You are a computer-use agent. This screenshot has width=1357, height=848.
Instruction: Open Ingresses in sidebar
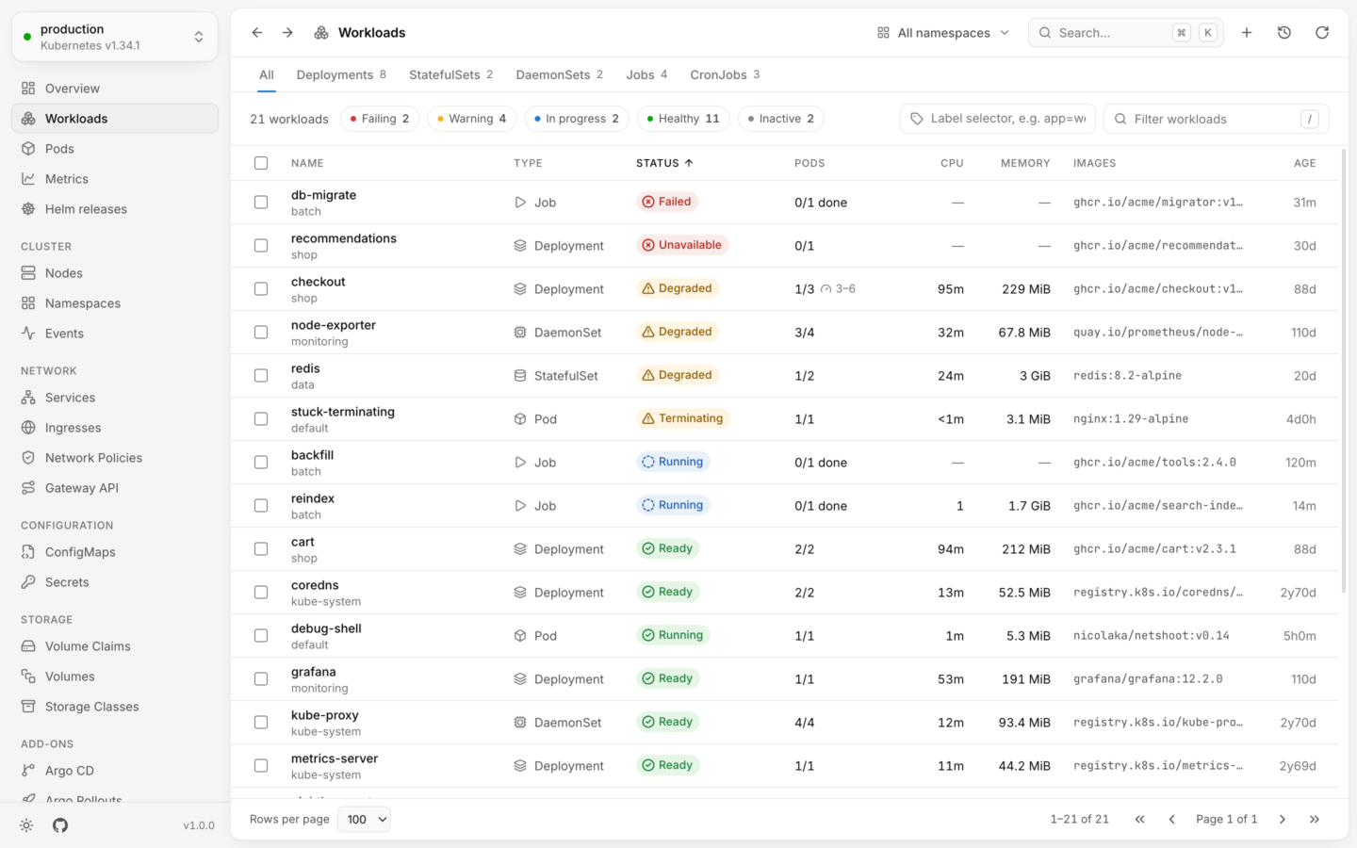(x=115, y=428)
